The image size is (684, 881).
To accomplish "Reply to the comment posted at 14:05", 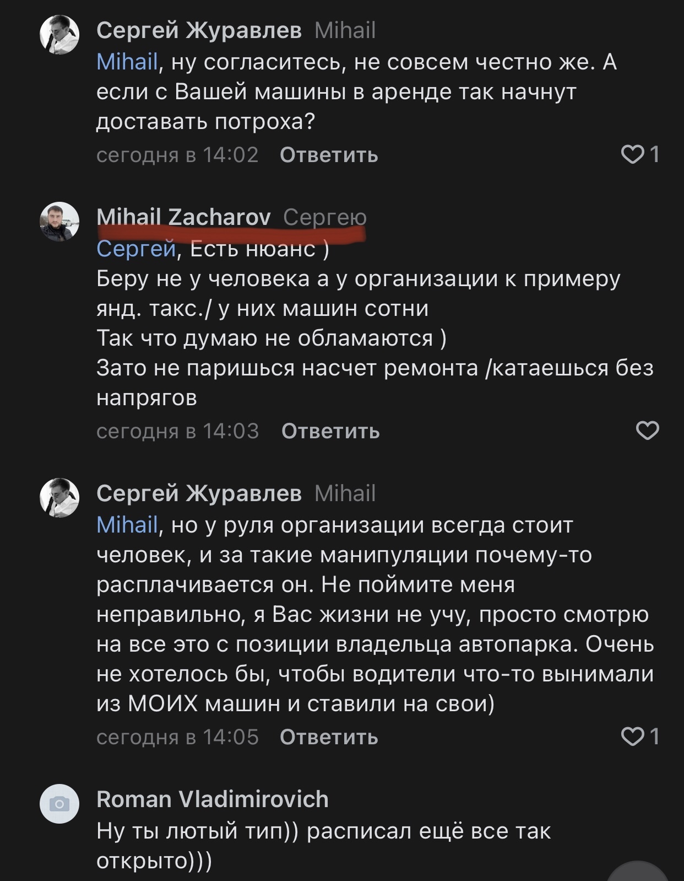I will [329, 737].
